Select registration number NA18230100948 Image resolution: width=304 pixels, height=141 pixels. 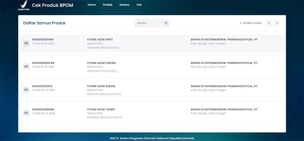43,63
